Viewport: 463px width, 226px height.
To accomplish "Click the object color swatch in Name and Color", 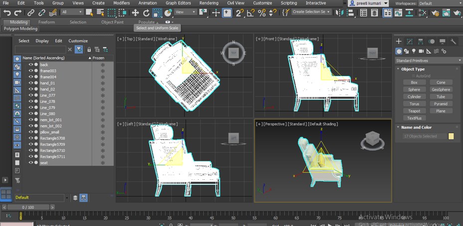I will pos(451,136).
